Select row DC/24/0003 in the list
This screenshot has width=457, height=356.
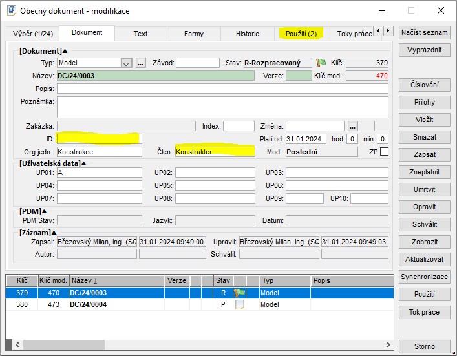pyautogui.click(x=200, y=293)
